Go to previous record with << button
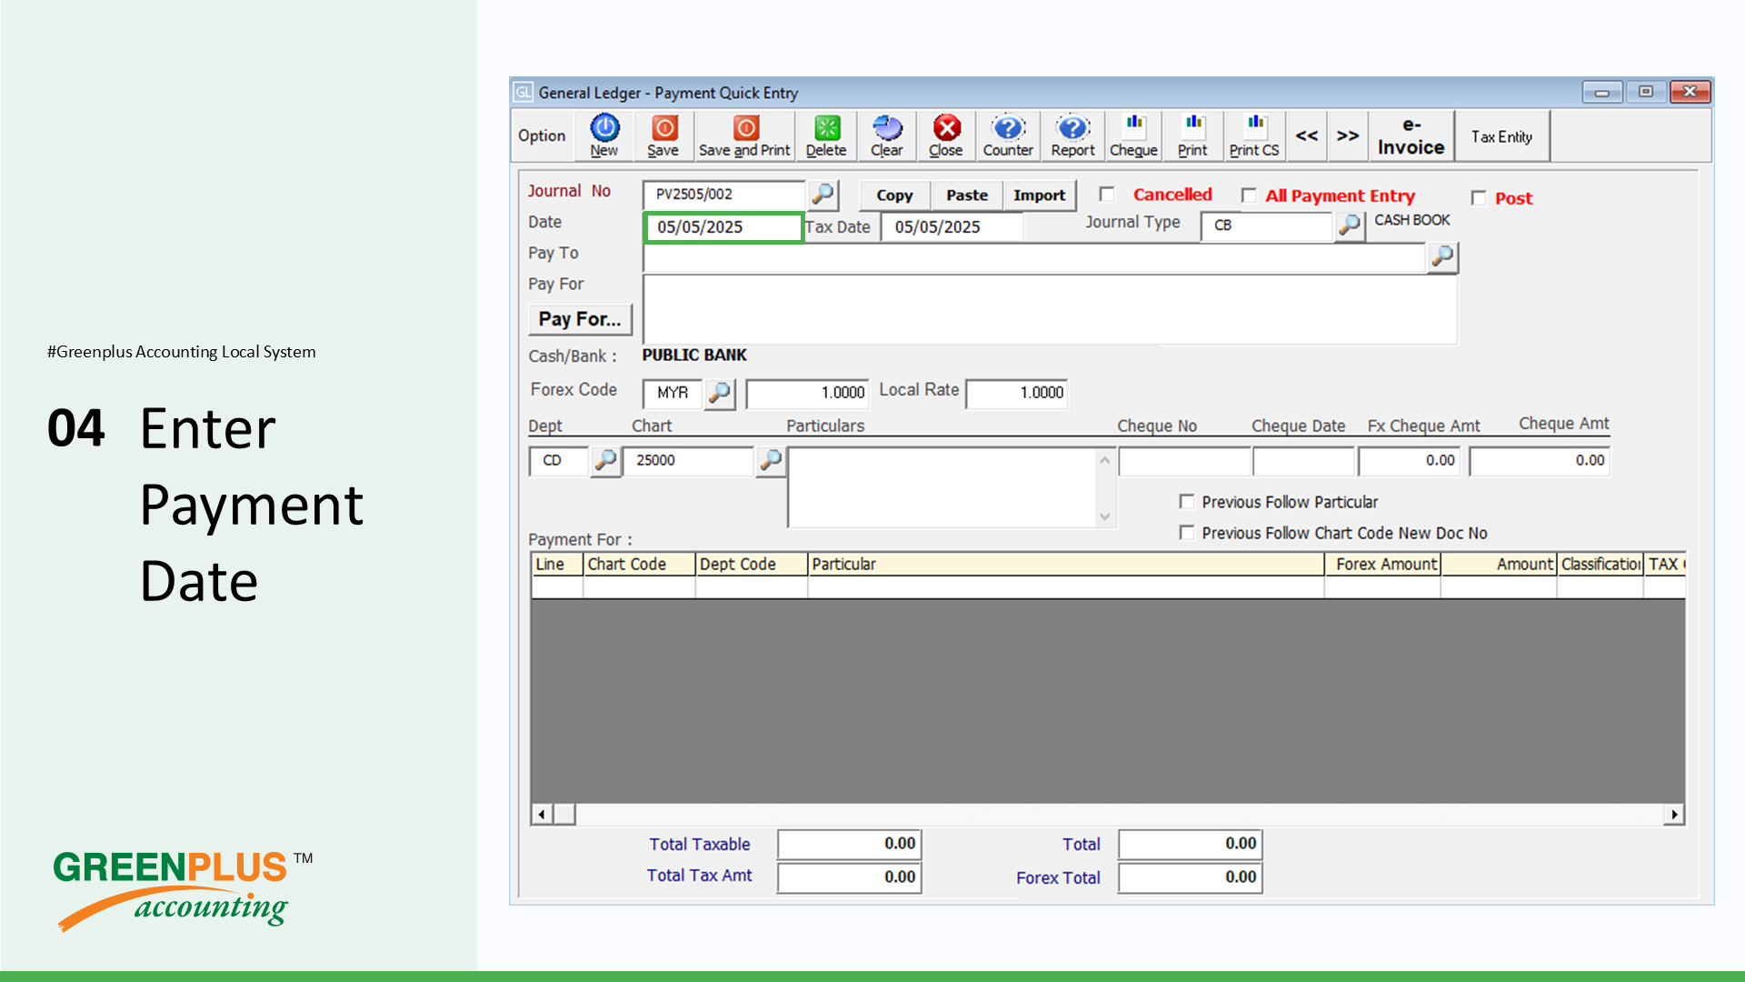 pos(1307,136)
